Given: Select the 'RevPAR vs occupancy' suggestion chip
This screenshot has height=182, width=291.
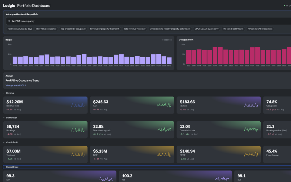Looking at the screenshot, I should [x=46, y=29].
